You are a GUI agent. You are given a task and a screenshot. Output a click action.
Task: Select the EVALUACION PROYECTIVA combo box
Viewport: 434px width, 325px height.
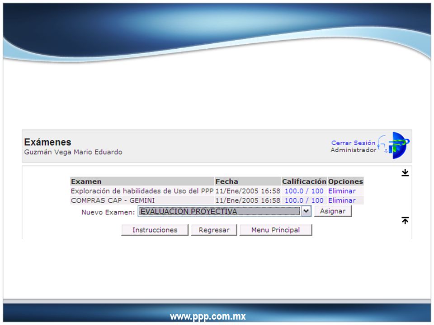224,211
